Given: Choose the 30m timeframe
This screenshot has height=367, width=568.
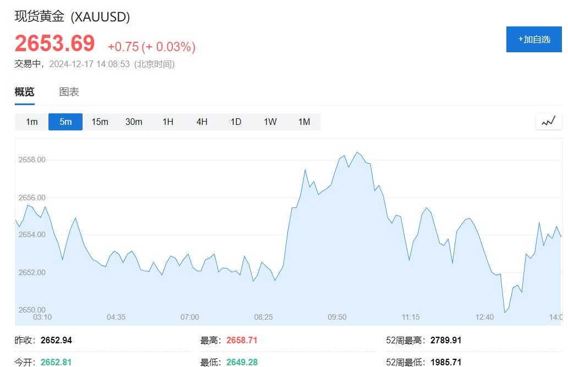Looking at the screenshot, I should tap(134, 122).
